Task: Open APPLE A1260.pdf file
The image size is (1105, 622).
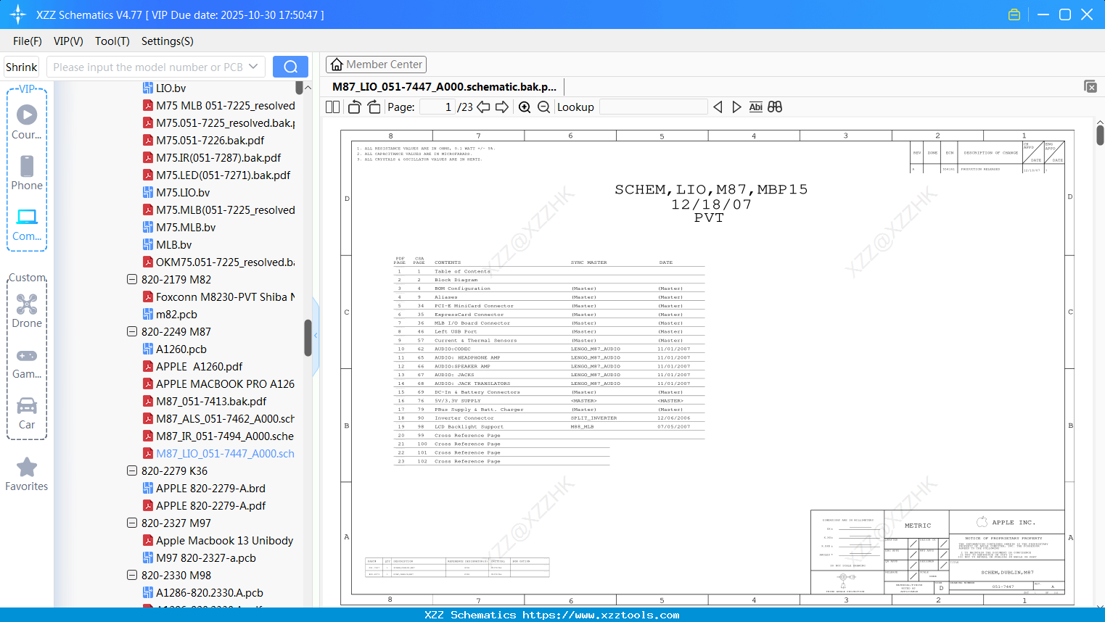Action: tap(200, 367)
